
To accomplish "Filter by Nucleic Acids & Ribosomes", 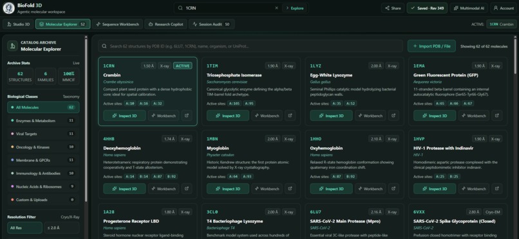I will tap(43, 186).
